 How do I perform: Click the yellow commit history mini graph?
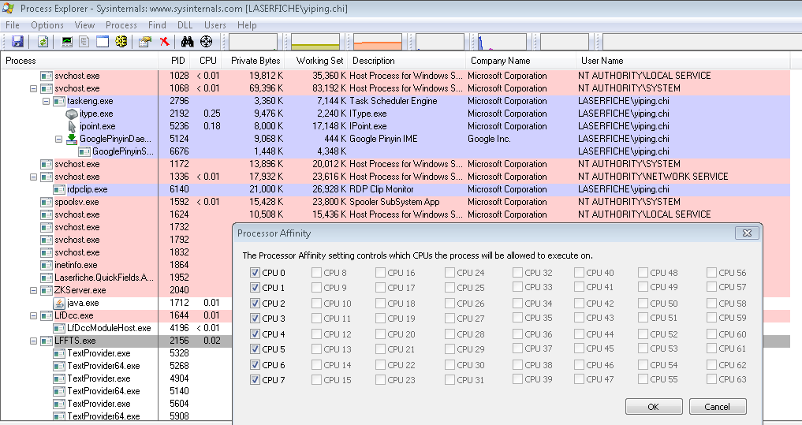coord(315,42)
